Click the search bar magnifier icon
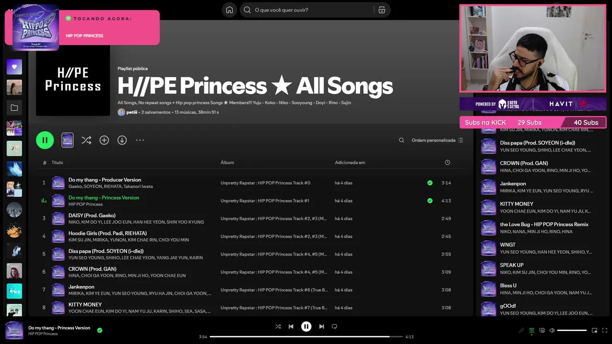Image resolution: width=612 pixels, height=344 pixels. click(247, 10)
